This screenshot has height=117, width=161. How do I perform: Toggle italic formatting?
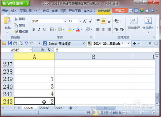[x=39, y=29]
